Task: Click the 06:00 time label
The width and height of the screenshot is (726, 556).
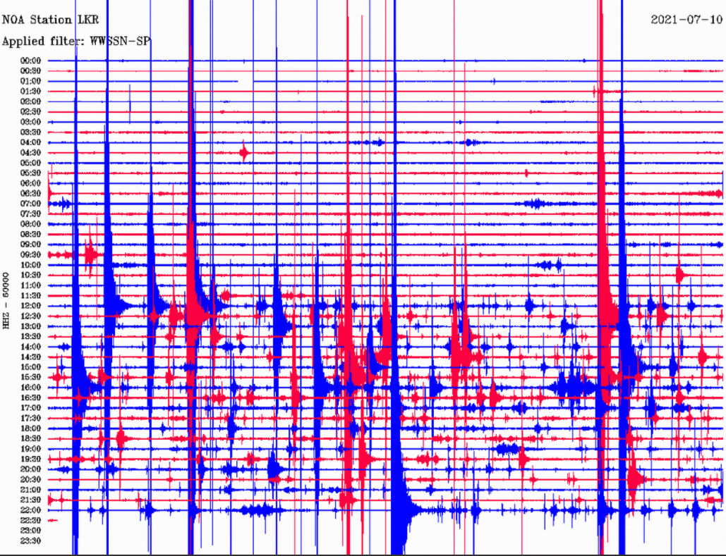Action: coord(30,183)
